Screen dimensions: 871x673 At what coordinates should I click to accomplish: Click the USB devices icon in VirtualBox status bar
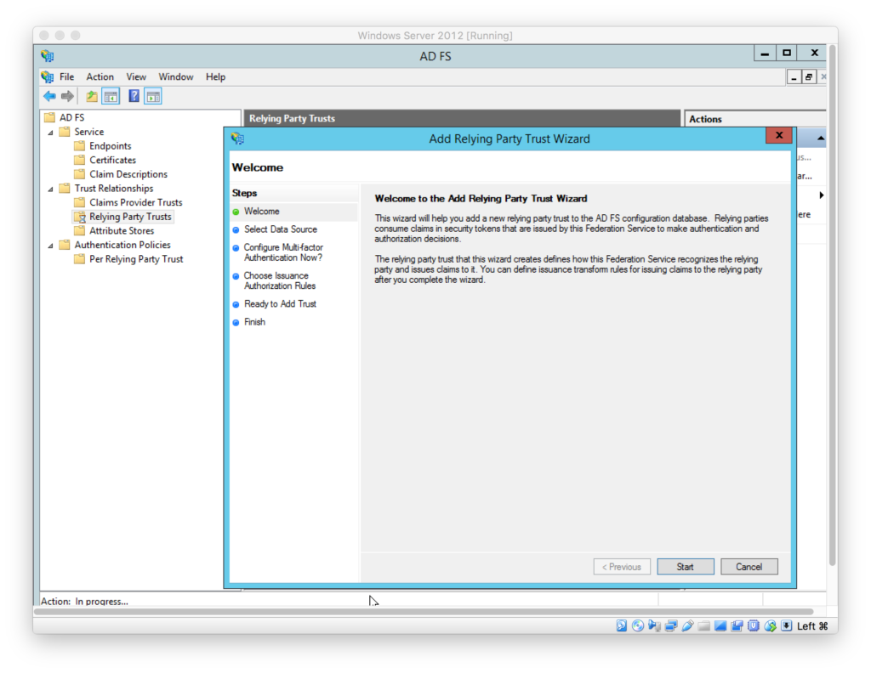pos(688,626)
